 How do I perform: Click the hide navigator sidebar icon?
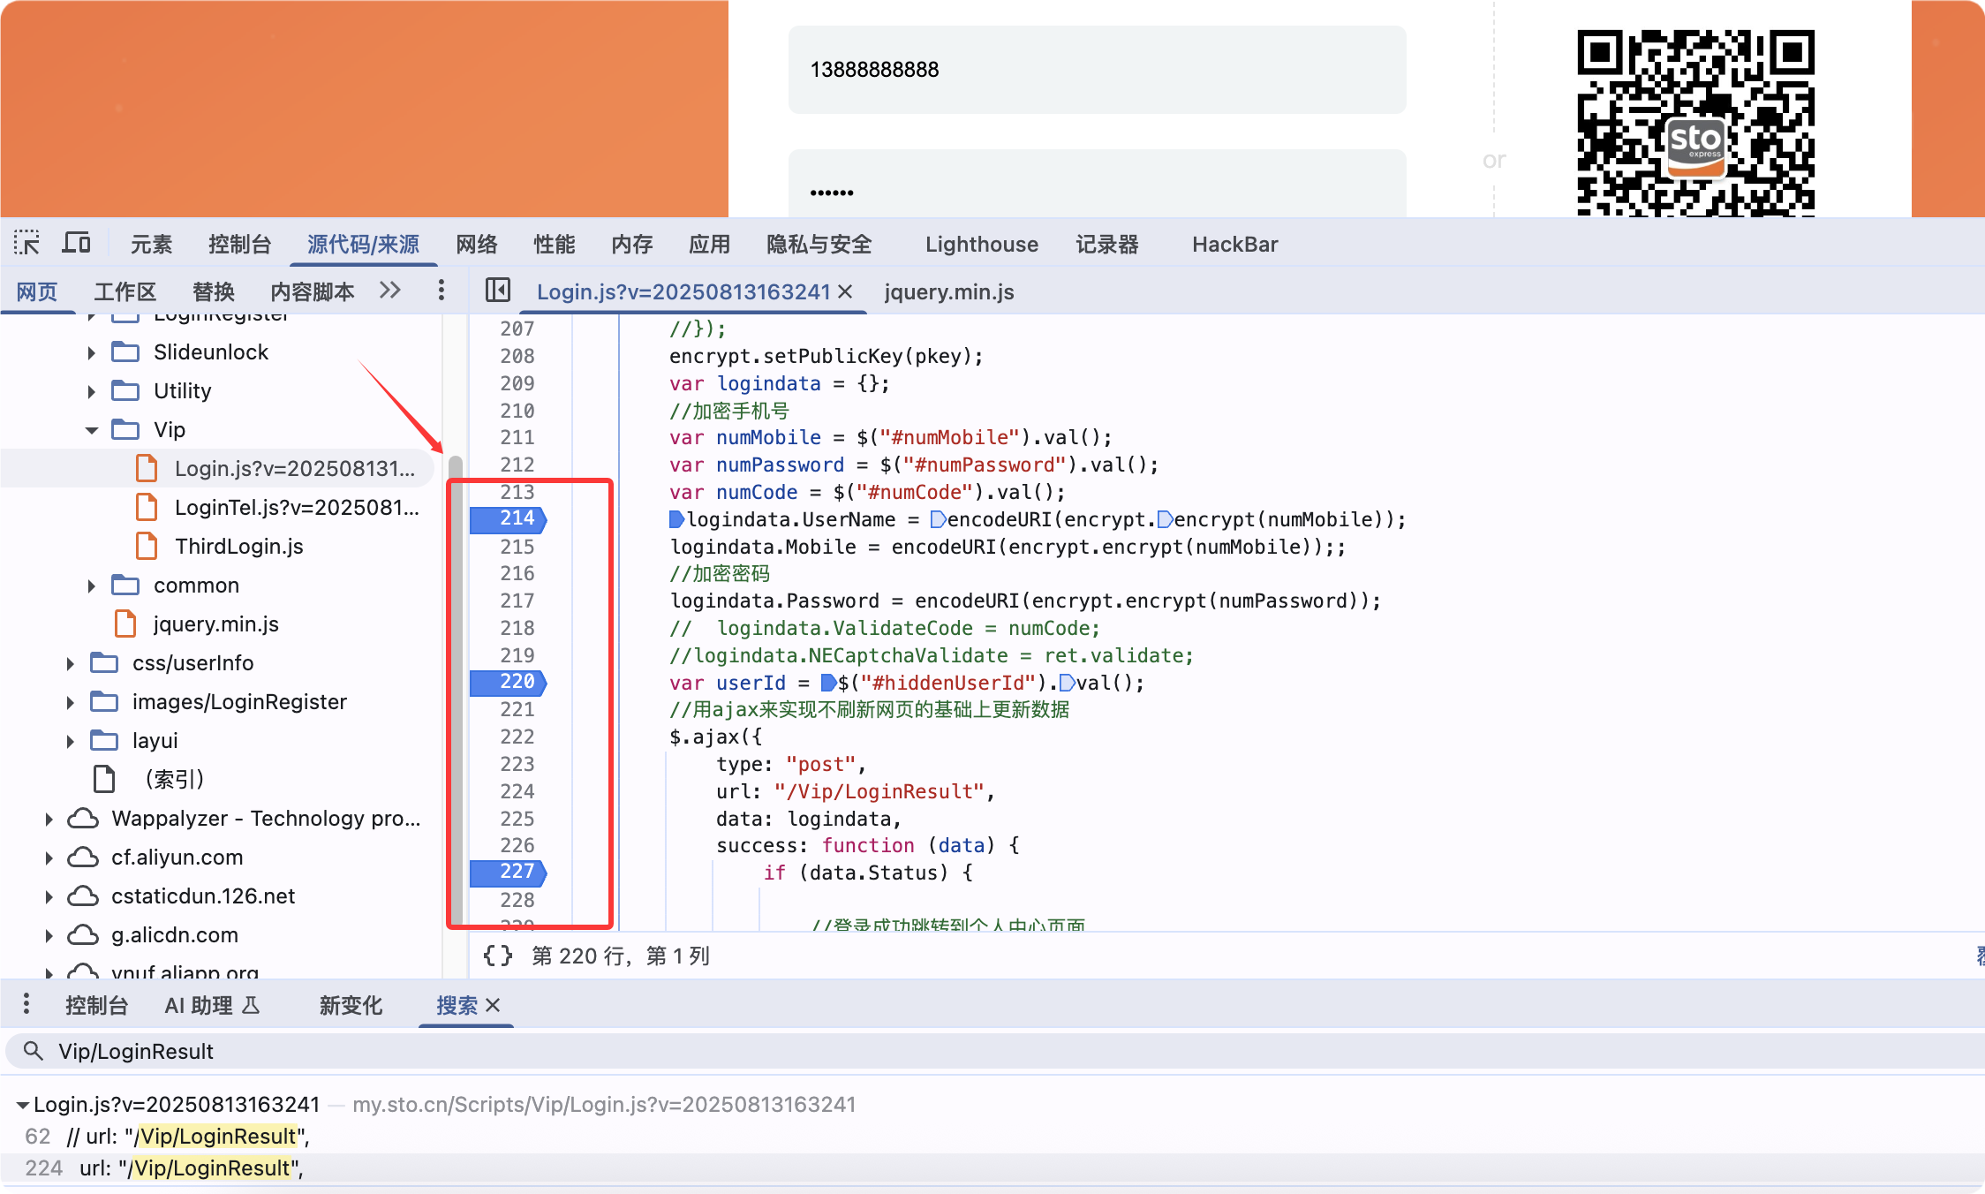pyautogui.click(x=498, y=291)
